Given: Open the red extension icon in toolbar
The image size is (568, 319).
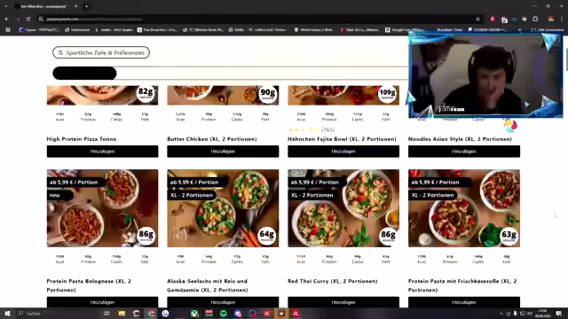Looking at the screenshot, I should point(493,19).
